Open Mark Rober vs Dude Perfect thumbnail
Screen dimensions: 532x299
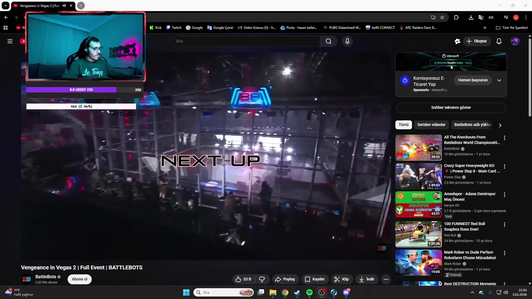(419, 262)
